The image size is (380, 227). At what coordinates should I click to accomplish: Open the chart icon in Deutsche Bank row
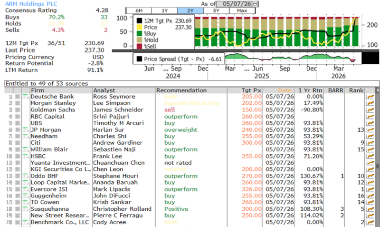pyautogui.click(x=370, y=97)
